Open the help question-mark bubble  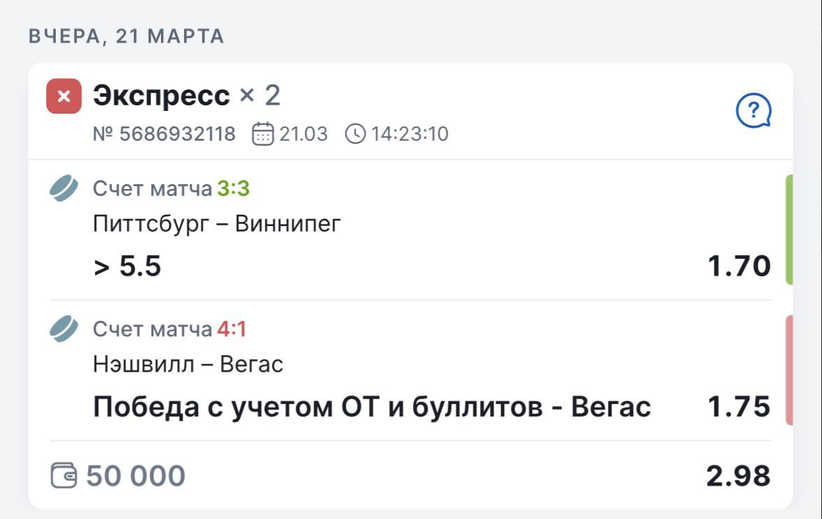point(754,110)
